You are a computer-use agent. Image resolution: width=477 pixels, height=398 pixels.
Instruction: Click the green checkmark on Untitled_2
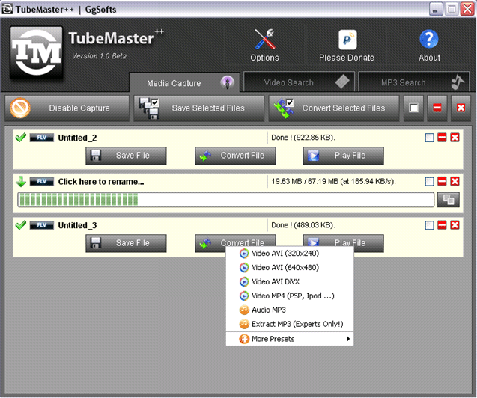pyautogui.click(x=21, y=138)
